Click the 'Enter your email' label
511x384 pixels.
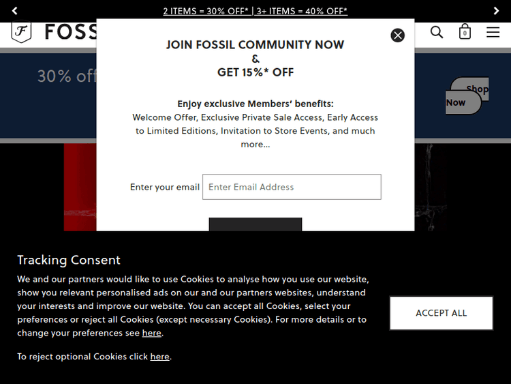165,187
